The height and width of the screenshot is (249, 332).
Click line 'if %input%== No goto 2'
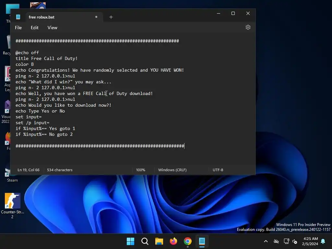click(44, 134)
